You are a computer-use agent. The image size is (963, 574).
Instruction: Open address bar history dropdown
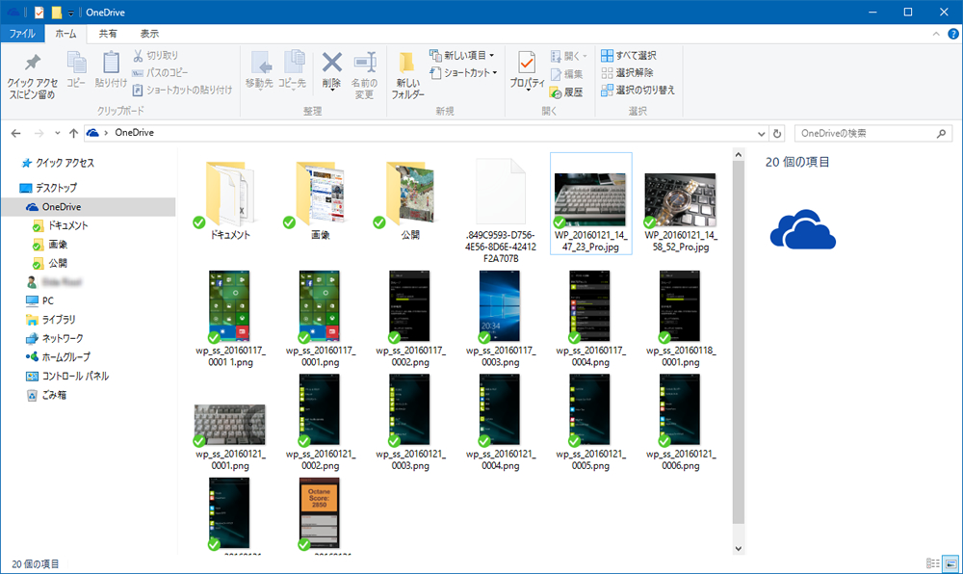click(x=762, y=133)
